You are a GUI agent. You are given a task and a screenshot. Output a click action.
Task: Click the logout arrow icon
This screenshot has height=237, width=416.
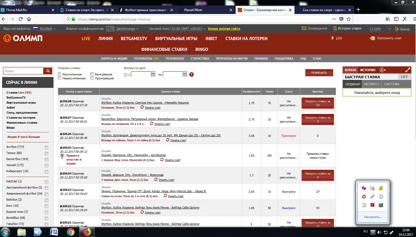point(397,29)
